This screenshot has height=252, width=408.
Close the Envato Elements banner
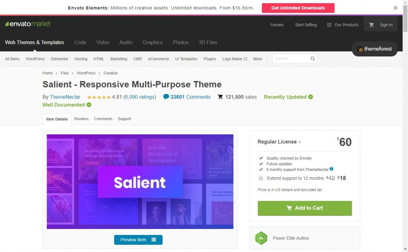(x=396, y=8)
